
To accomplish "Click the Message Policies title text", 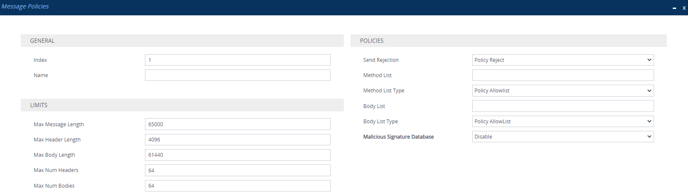I will tap(25, 6).
